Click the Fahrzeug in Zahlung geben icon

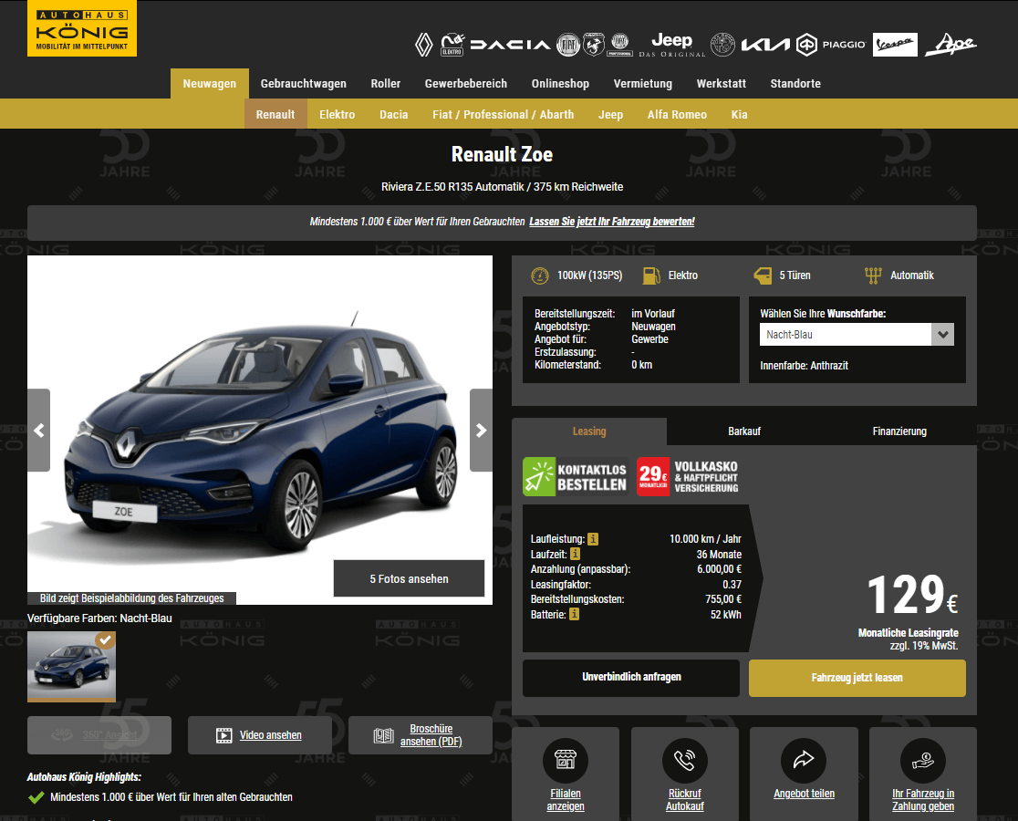coord(923,760)
